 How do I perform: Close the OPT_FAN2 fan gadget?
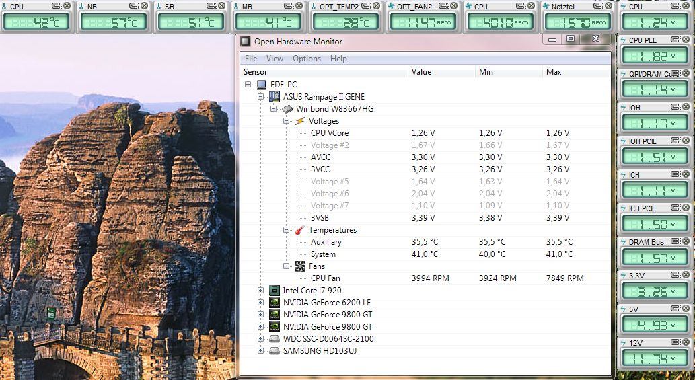[453, 6]
